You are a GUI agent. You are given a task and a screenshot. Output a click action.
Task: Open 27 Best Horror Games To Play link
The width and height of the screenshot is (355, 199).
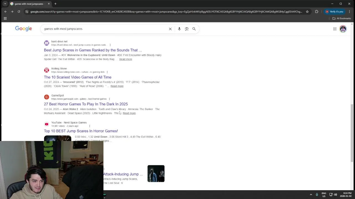point(86,104)
